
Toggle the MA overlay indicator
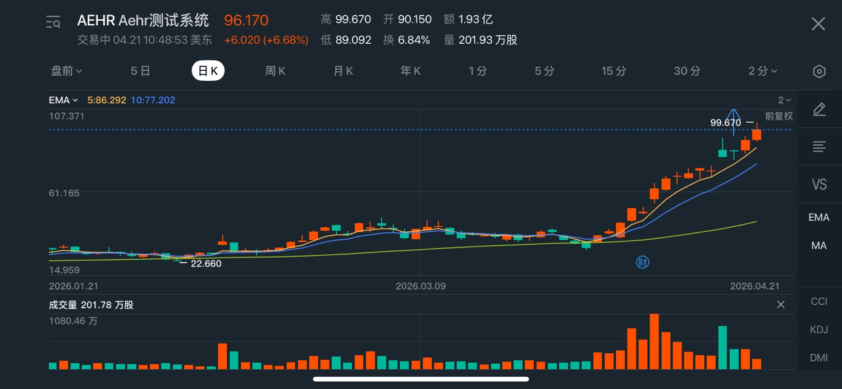pyautogui.click(x=819, y=245)
